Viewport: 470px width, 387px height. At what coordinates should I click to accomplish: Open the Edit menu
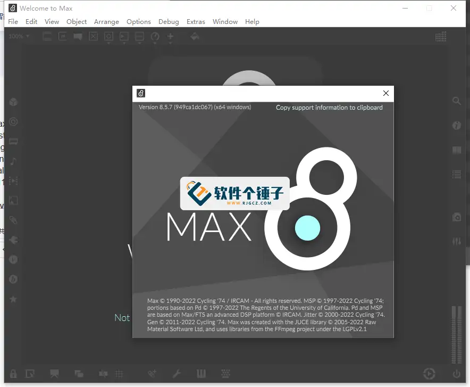(31, 22)
